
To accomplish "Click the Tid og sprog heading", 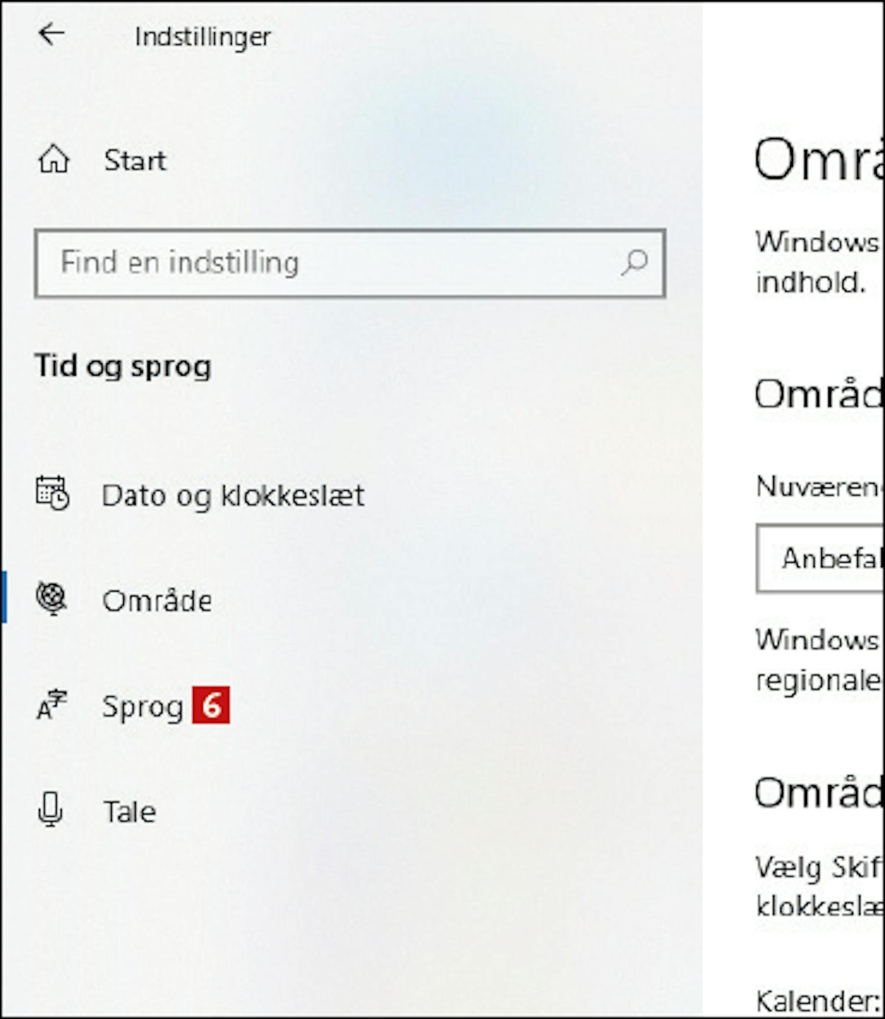I will pos(123,366).
